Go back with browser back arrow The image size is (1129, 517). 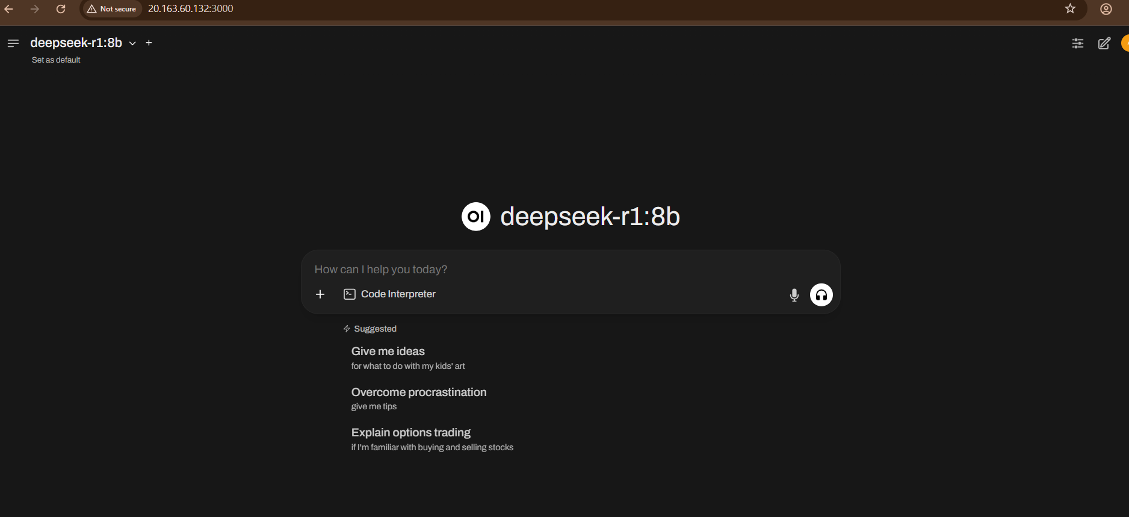[x=9, y=9]
